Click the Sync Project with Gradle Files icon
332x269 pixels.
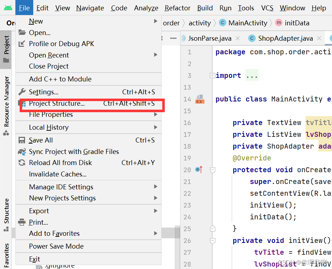tap(22, 151)
